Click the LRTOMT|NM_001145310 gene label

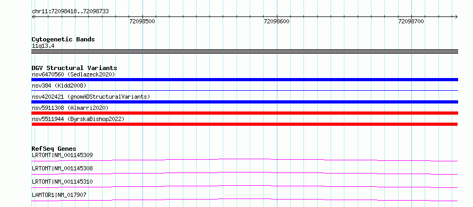[62, 182]
